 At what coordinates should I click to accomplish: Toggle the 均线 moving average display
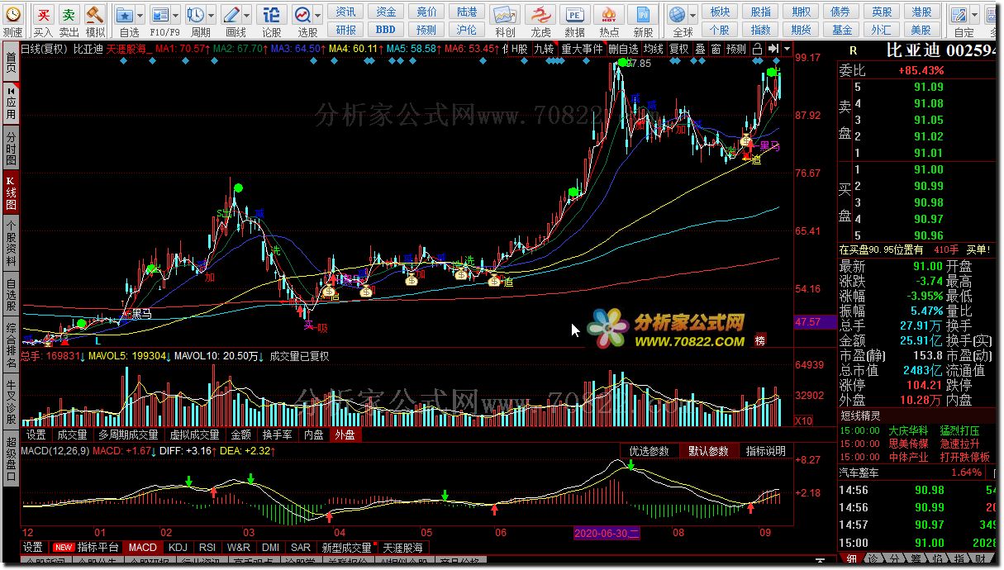[x=653, y=50]
